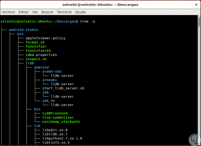
Task: Click the x86 directory name
Action: pos(46,92)
